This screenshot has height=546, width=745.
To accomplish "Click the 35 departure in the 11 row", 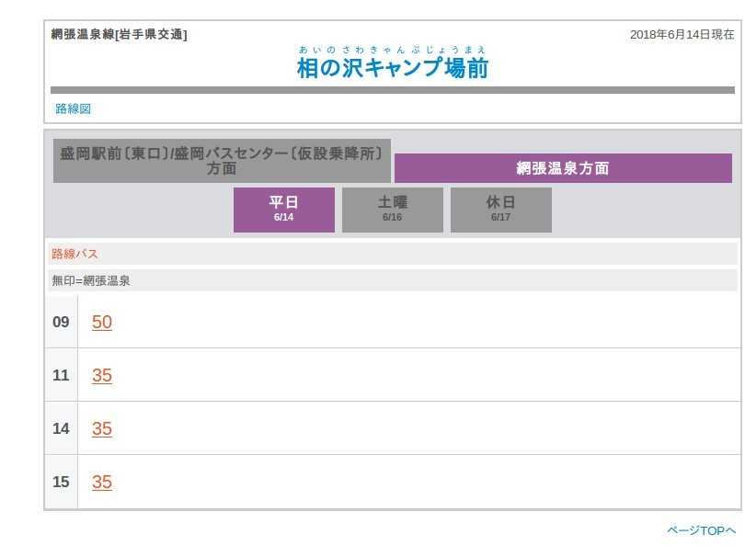I will [102, 375].
